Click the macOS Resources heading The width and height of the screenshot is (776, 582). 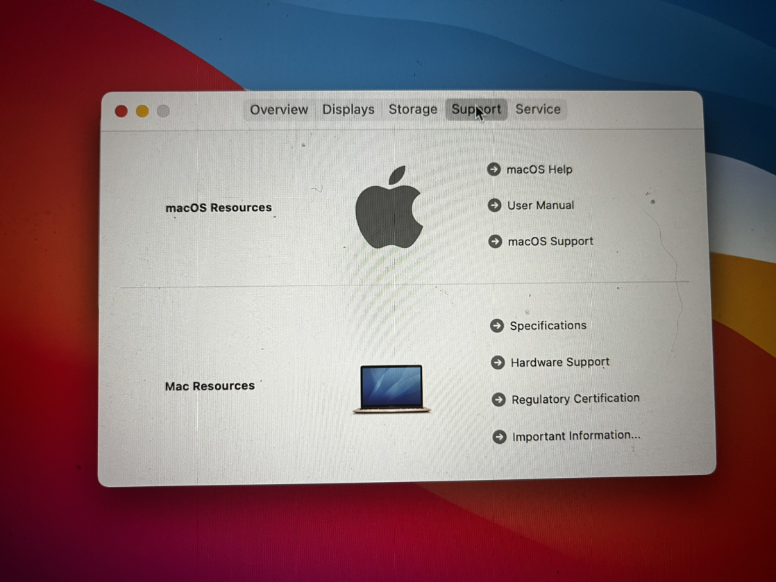click(219, 208)
